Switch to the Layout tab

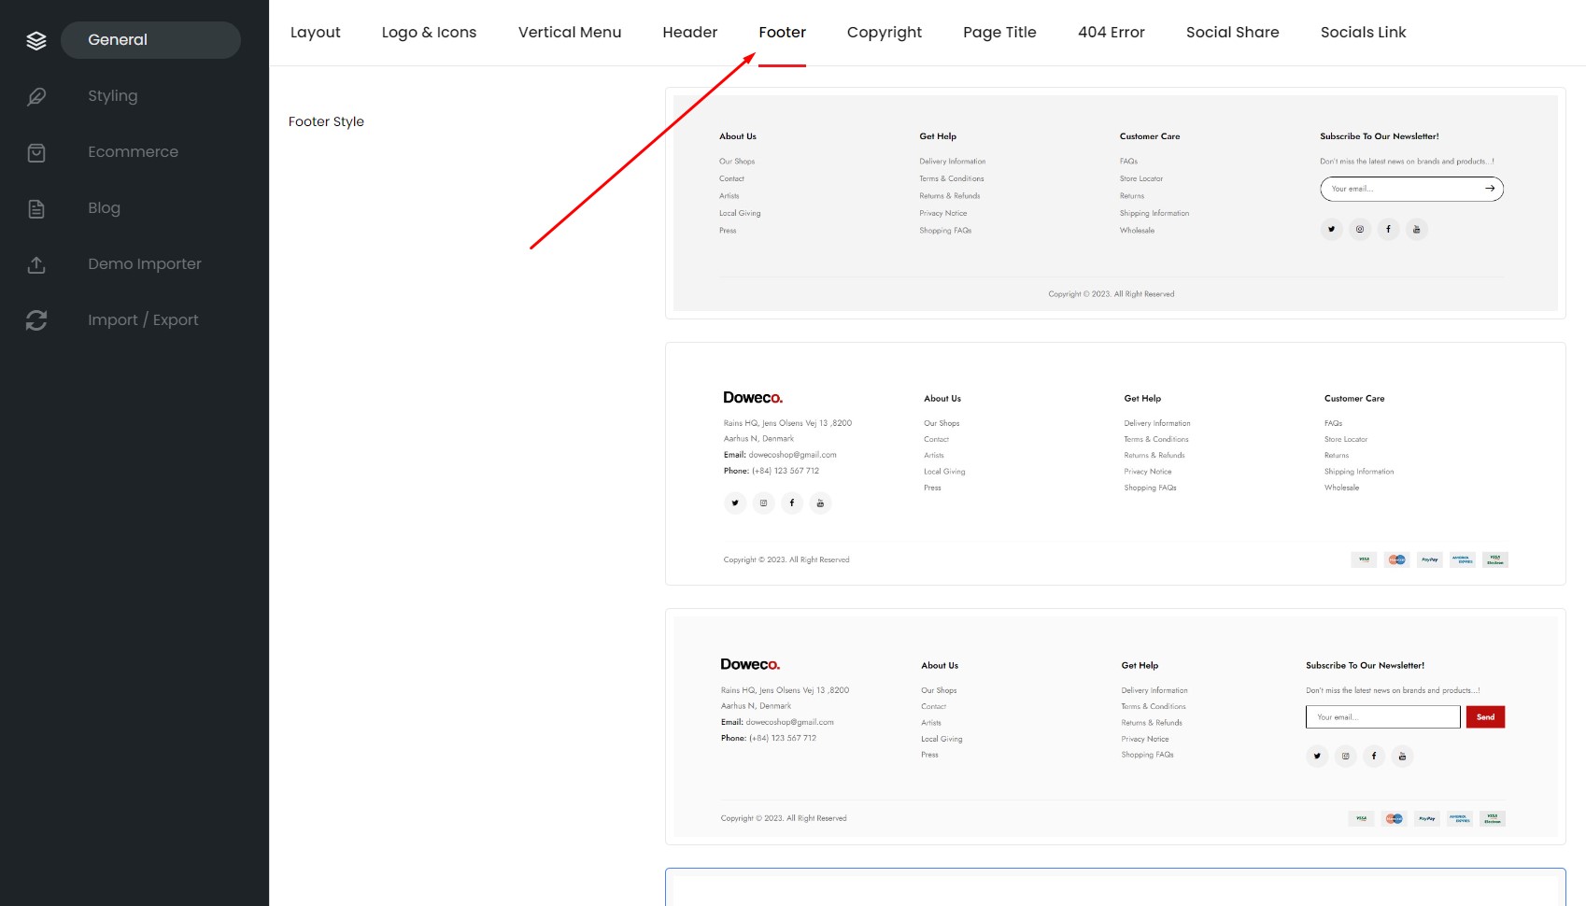tap(316, 33)
